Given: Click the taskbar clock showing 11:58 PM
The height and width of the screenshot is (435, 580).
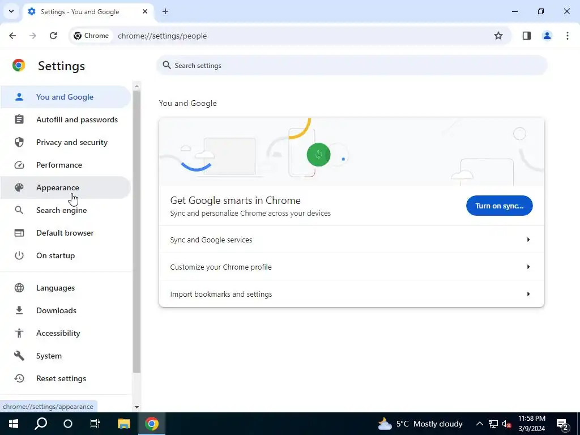Looking at the screenshot, I should click(531, 424).
